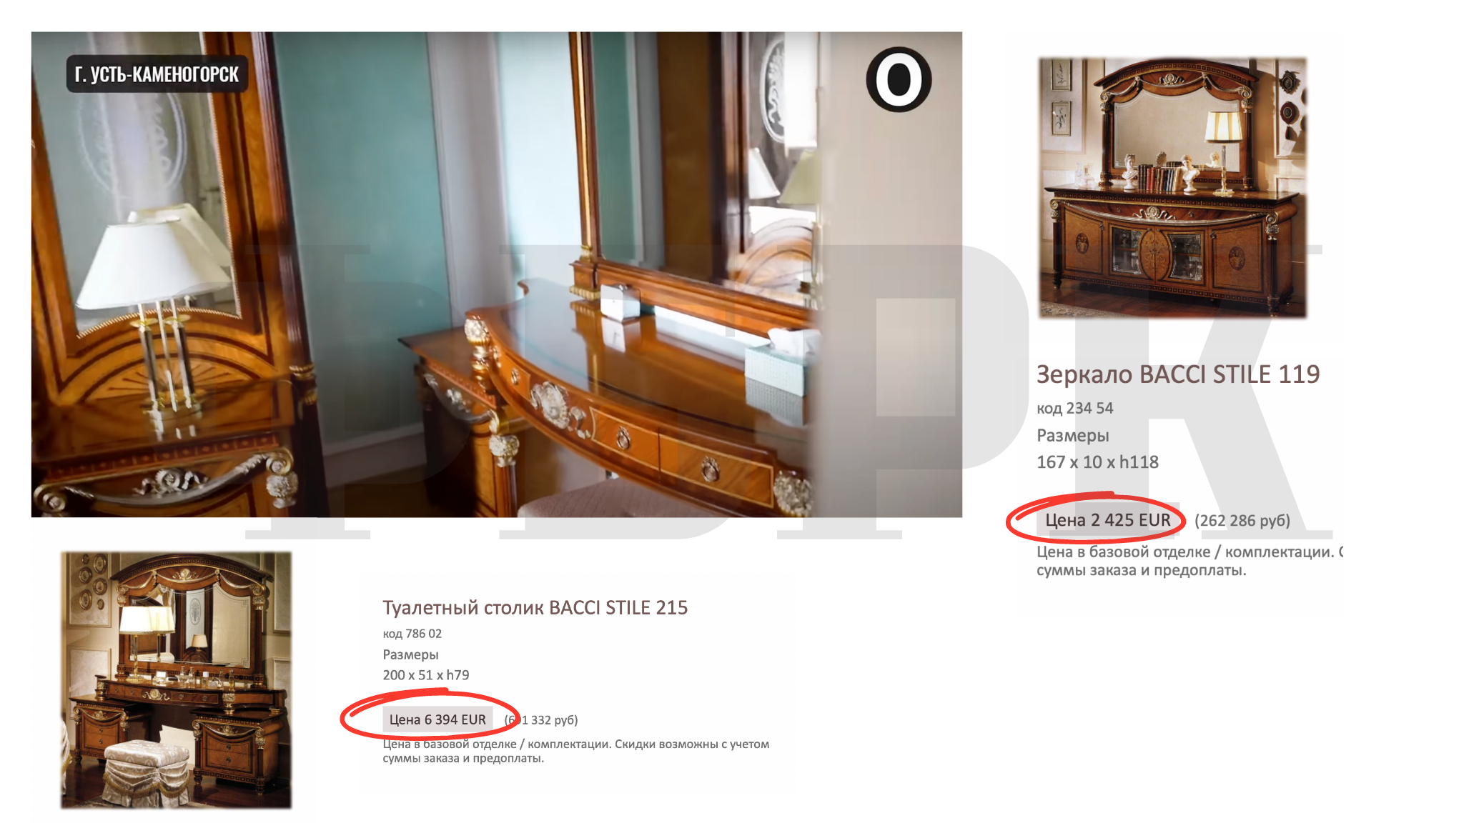
Task: Click the dimensions 167 x 10 x h118
Action: coord(1097,462)
